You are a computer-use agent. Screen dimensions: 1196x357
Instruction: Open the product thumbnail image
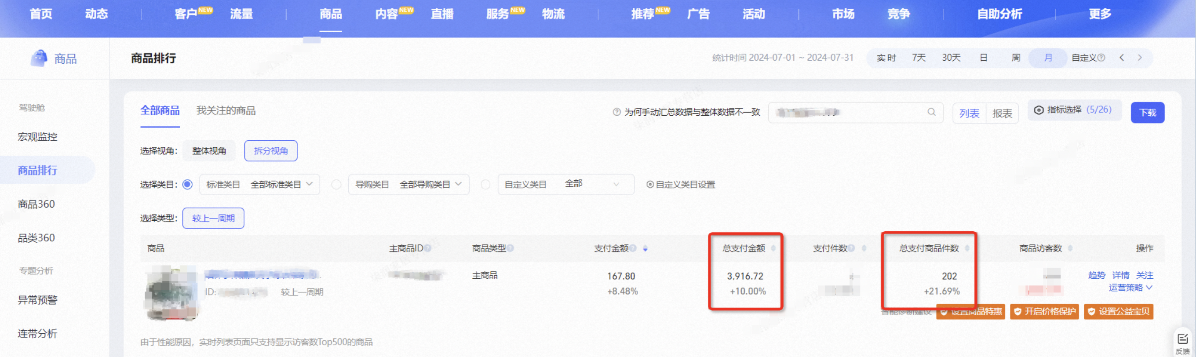pyautogui.click(x=172, y=293)
